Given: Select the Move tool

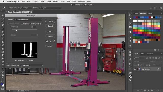Looking at the screenshot, I should [3, 15].
